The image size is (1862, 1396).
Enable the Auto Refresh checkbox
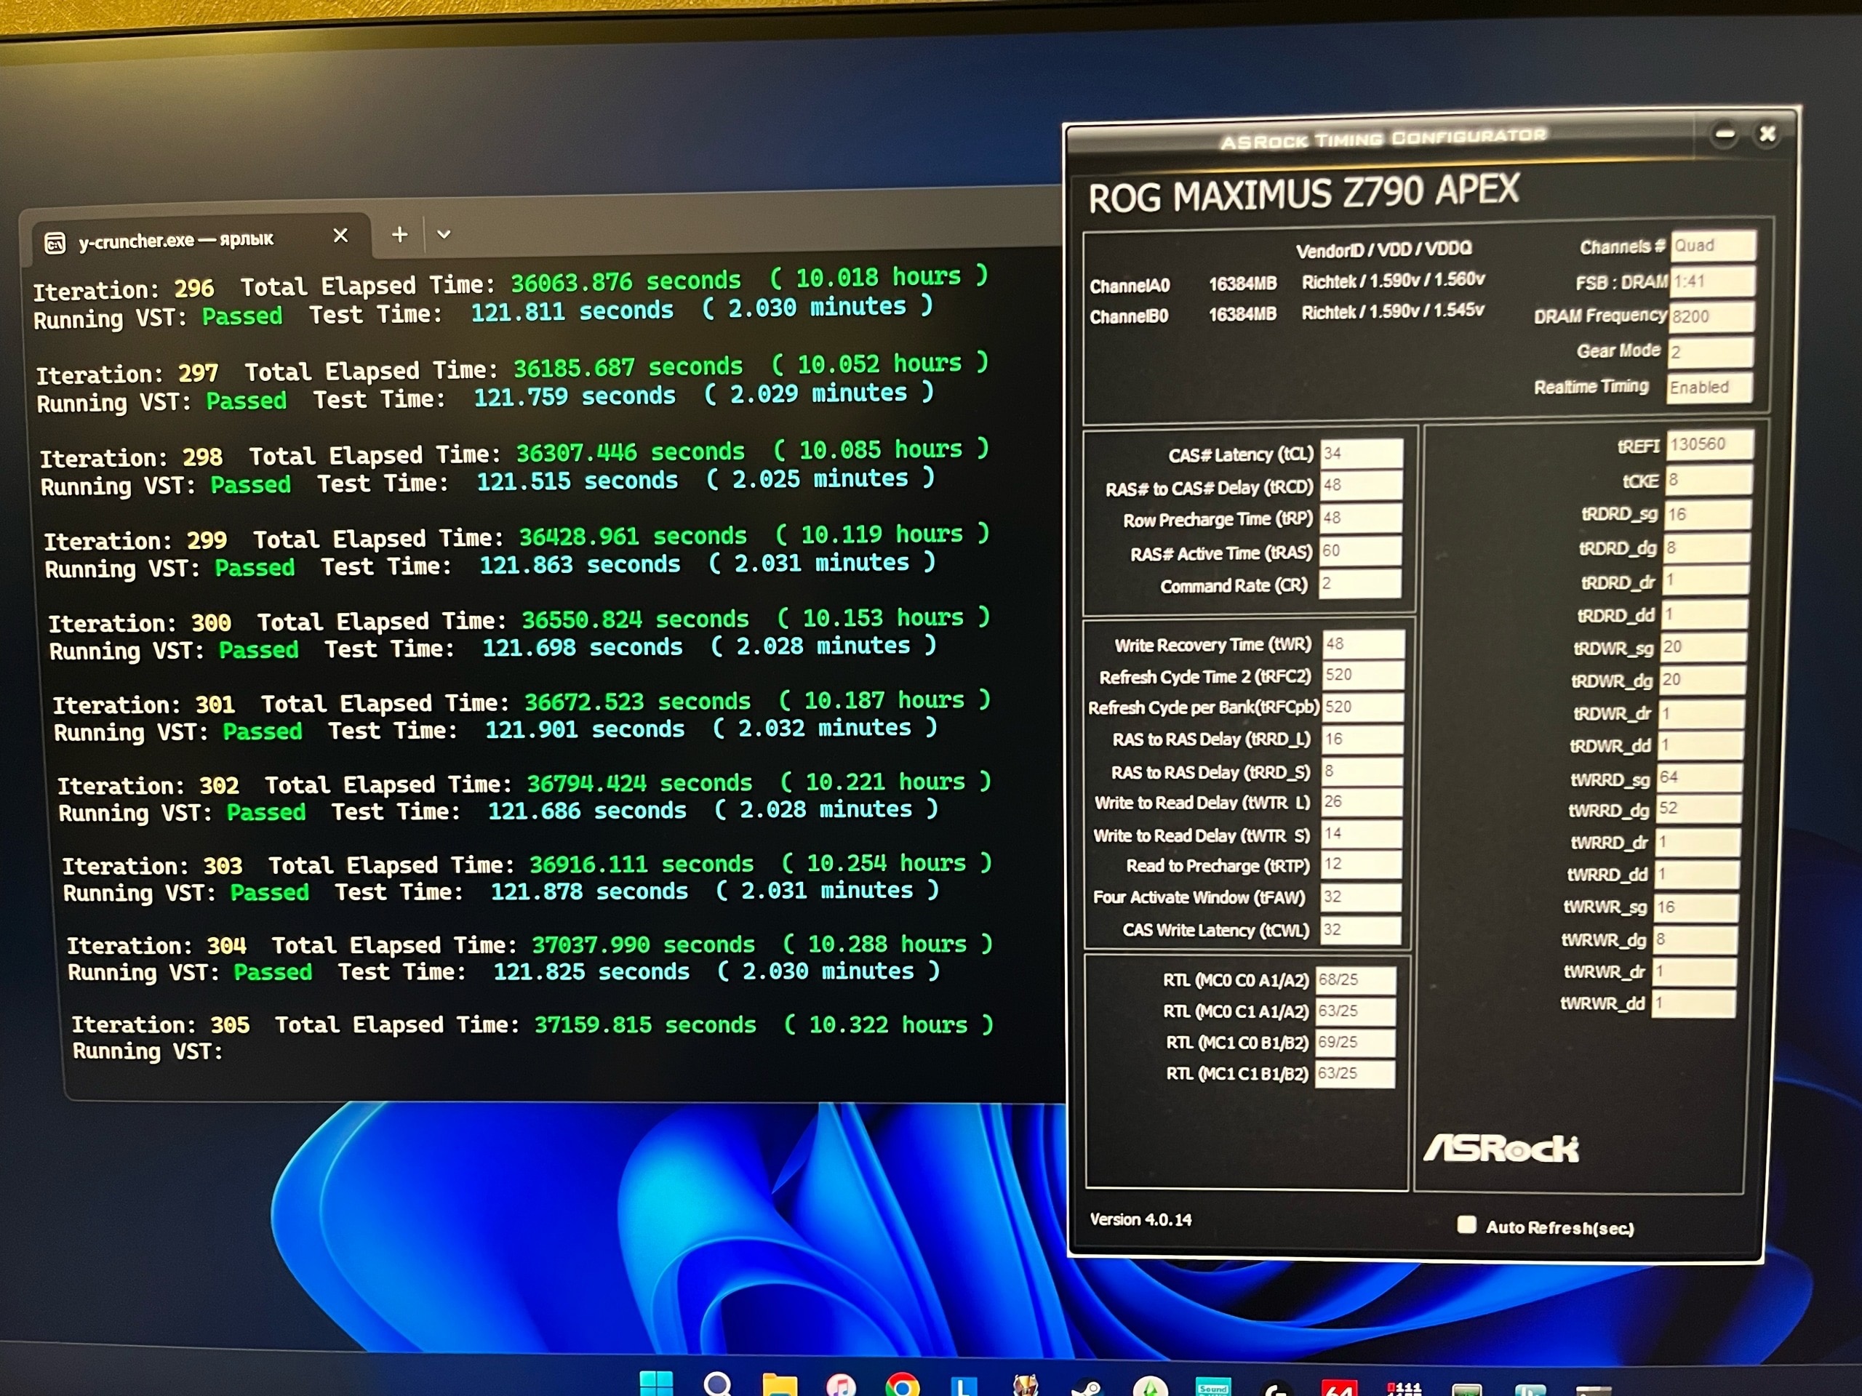pos(1466,1224)
